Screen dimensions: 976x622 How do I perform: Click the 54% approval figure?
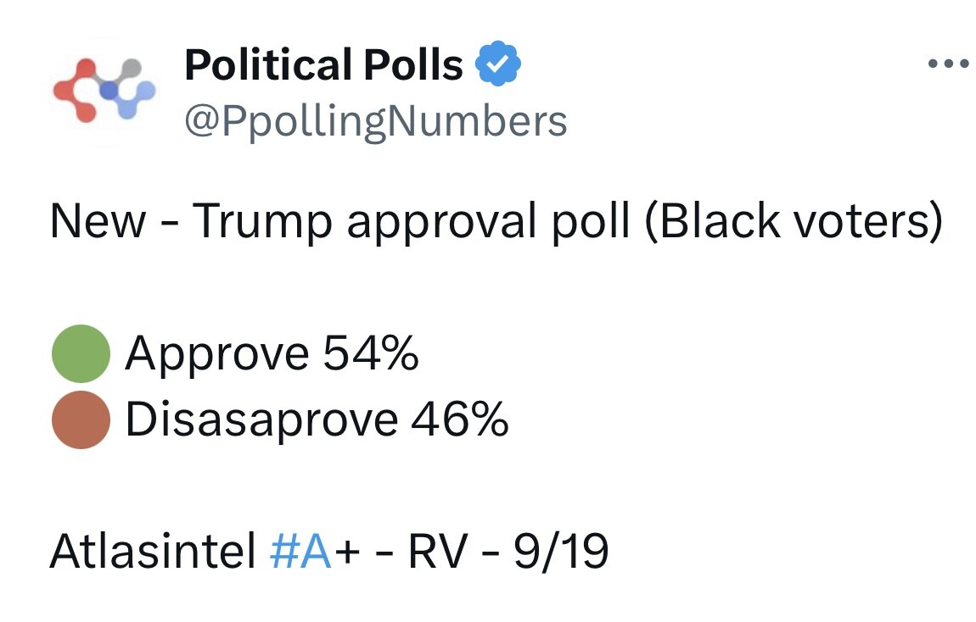tap(370, 354)
